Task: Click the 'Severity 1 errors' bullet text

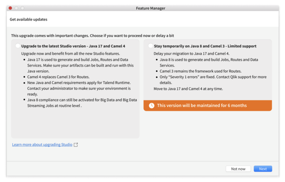Action: pyautogui.click(x=213, y=77)
